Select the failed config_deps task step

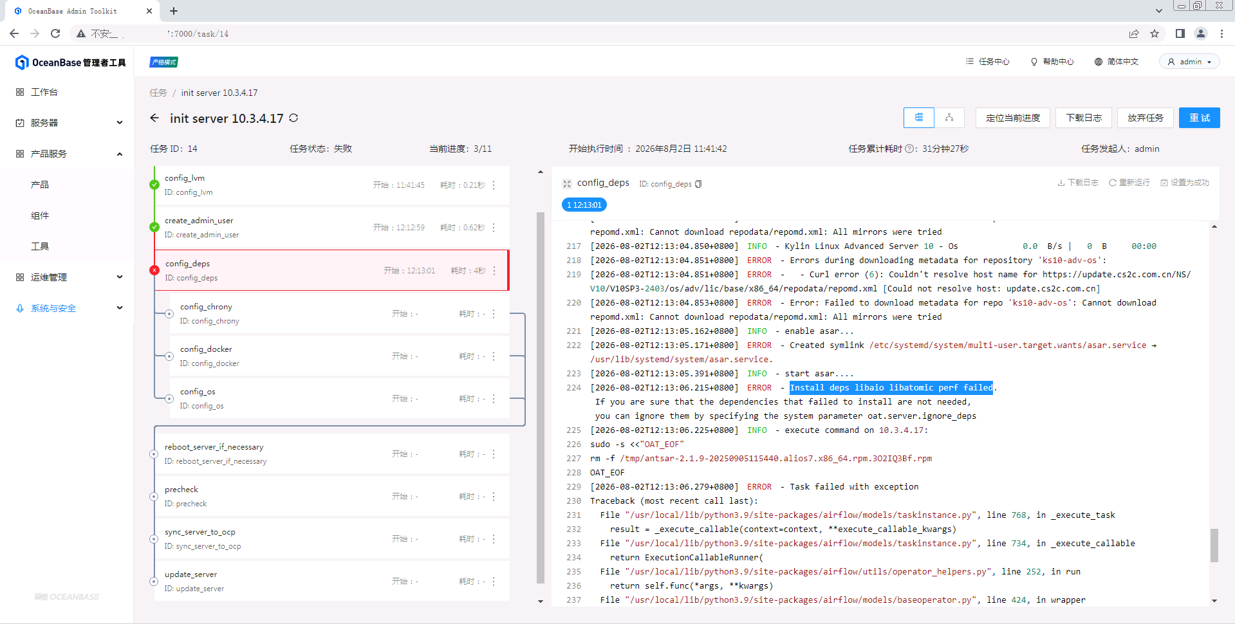click(332, 271)
